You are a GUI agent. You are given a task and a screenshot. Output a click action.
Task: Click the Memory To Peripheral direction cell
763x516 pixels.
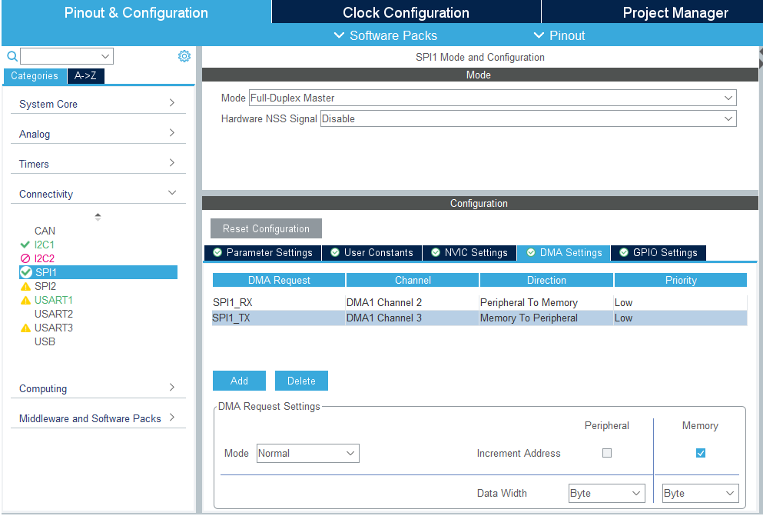tap(546, 318)
